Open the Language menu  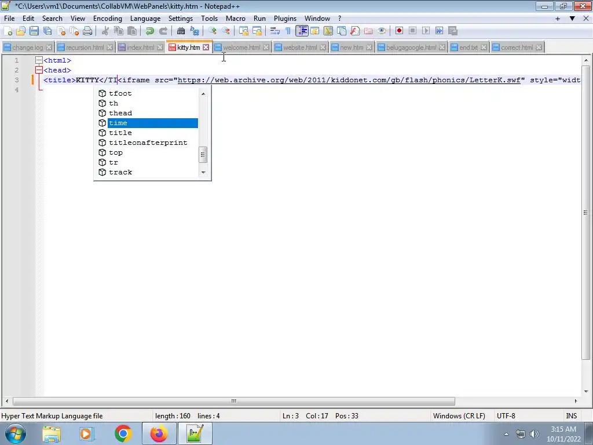[145, 19]
